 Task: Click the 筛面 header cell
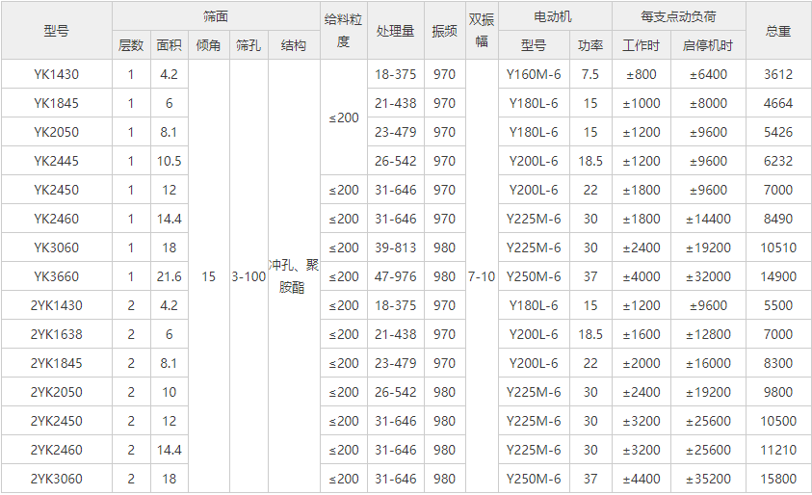tap(217, 16)
